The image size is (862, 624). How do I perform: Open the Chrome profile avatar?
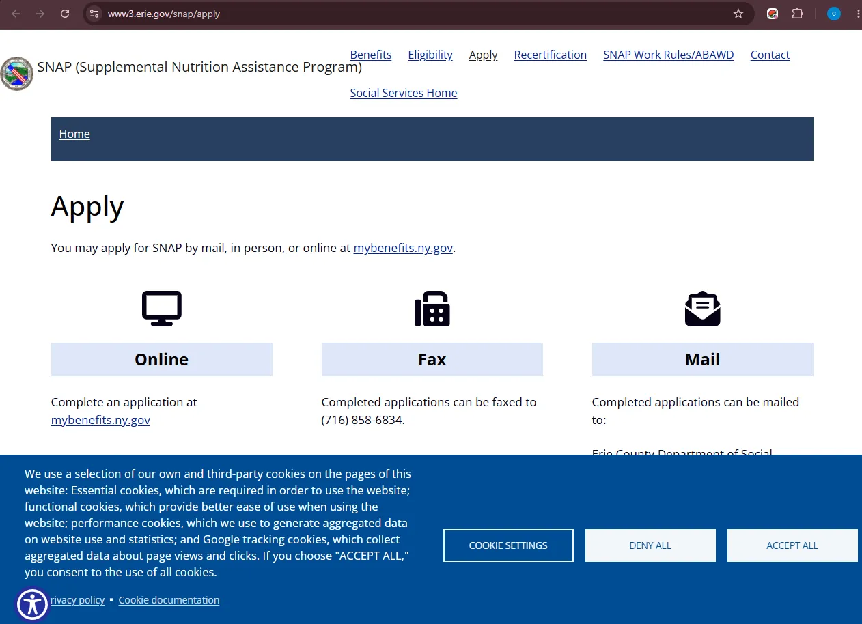coord(834,14)
